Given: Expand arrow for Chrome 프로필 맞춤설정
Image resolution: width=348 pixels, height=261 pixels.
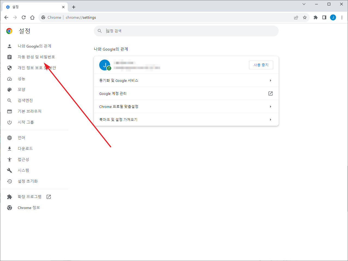Looking at the screenshot, I should tap(271, 107).
